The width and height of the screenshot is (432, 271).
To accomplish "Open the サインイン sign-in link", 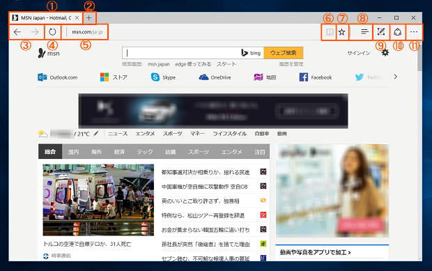I will (x=359, y=53).
